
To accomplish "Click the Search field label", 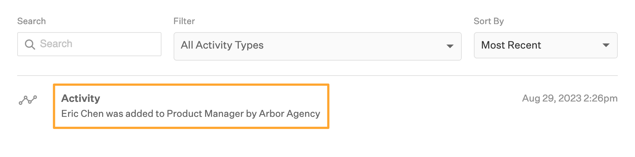I will [x=31, y=21].
